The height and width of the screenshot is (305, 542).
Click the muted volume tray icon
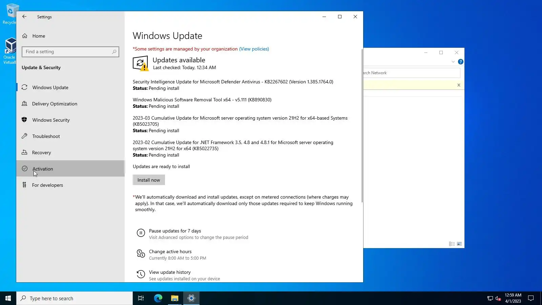click(x=498, y=299)
